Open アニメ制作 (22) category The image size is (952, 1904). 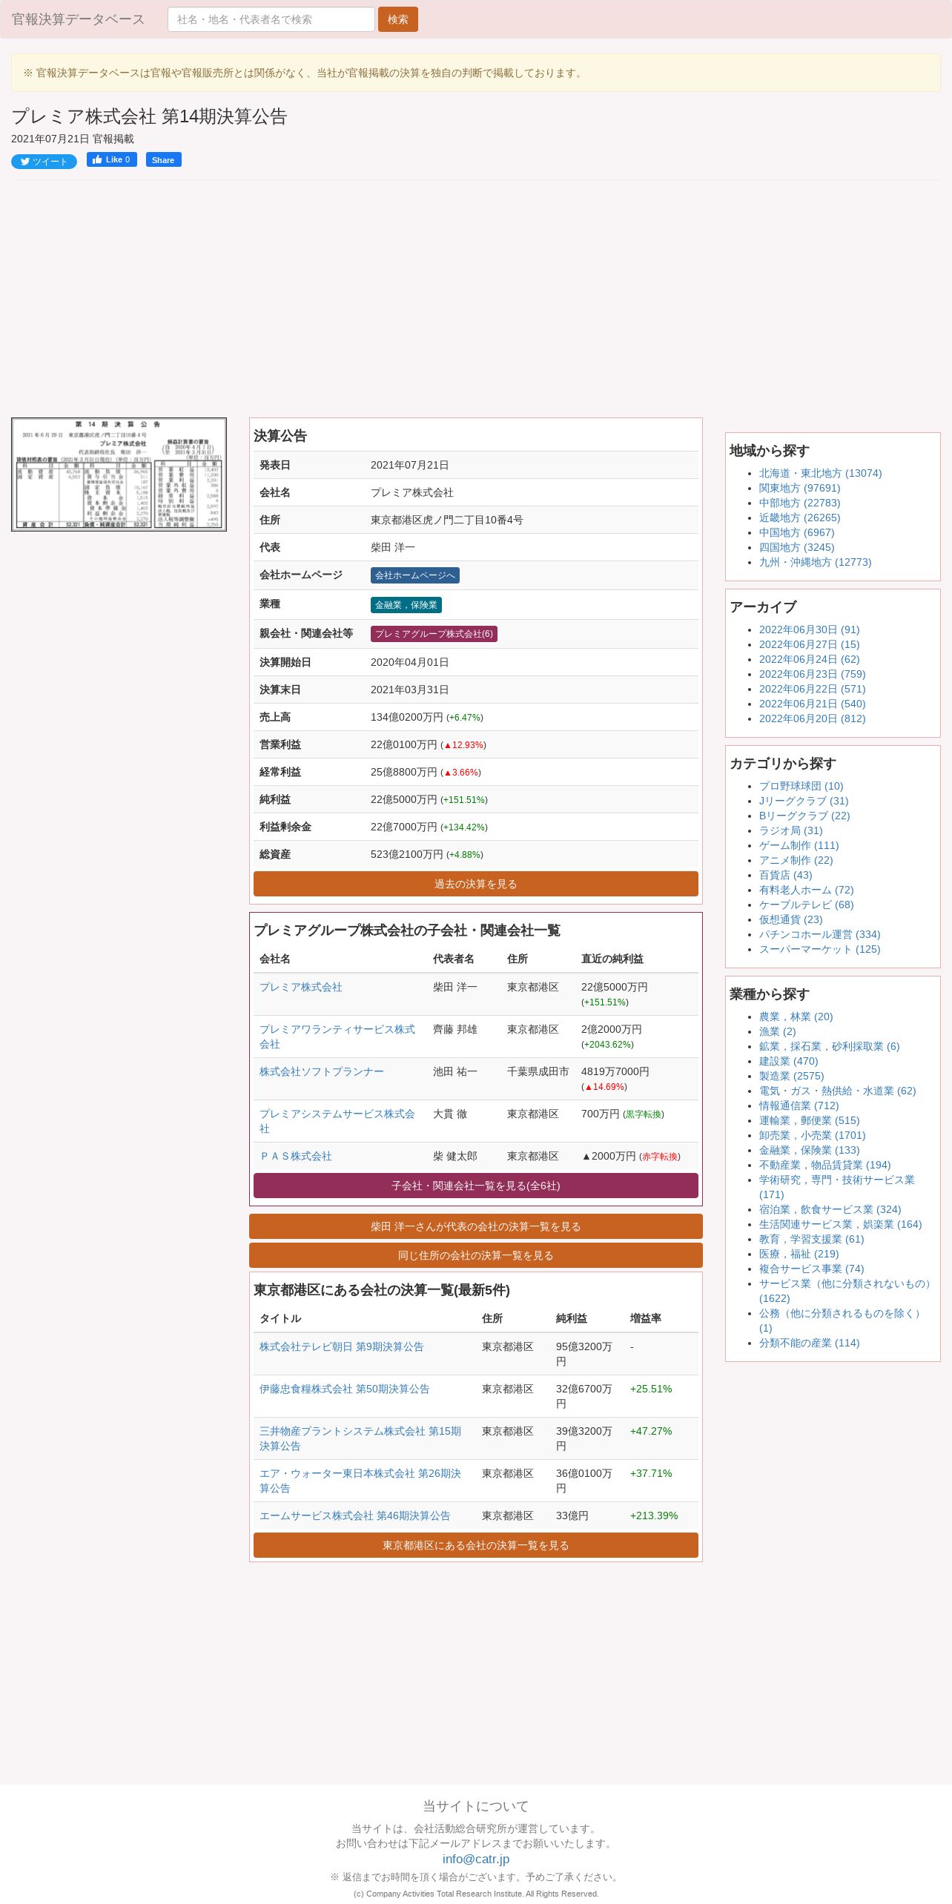pyautogui.click(x=796, y=860)
